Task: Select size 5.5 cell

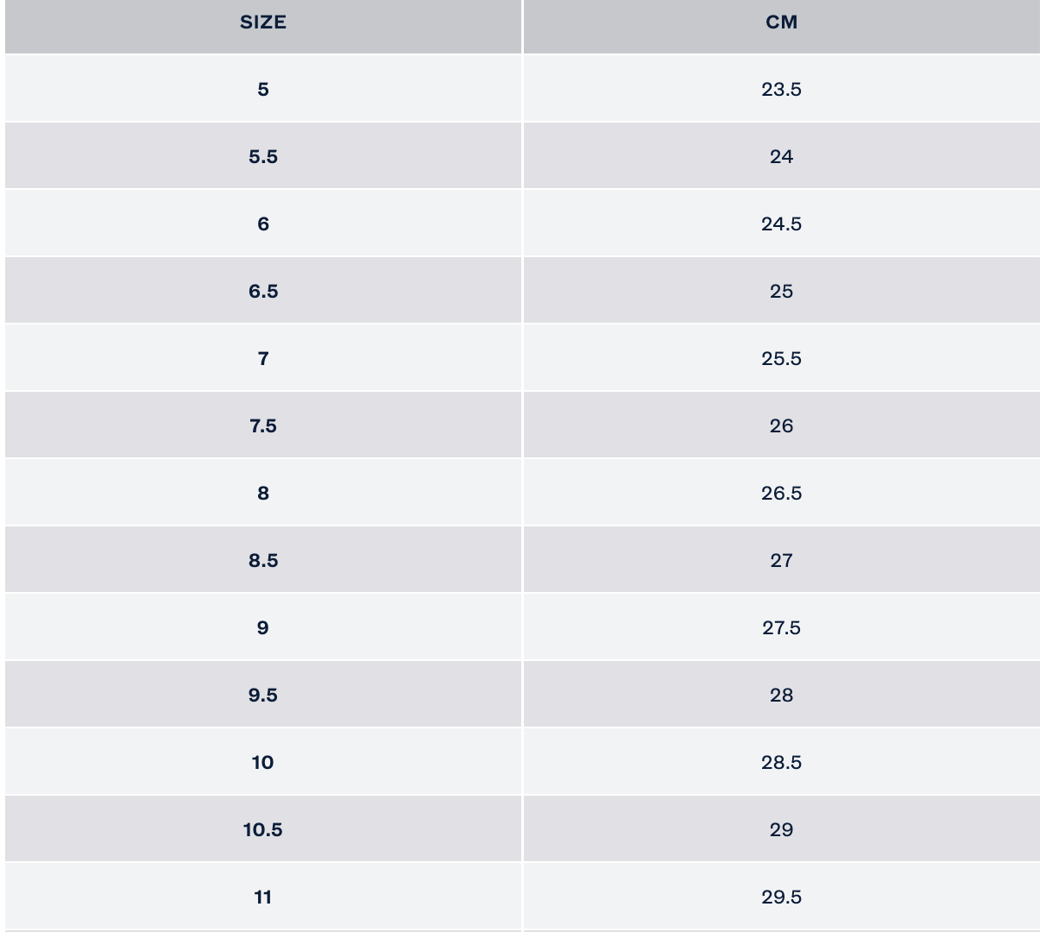Action: 263,156
